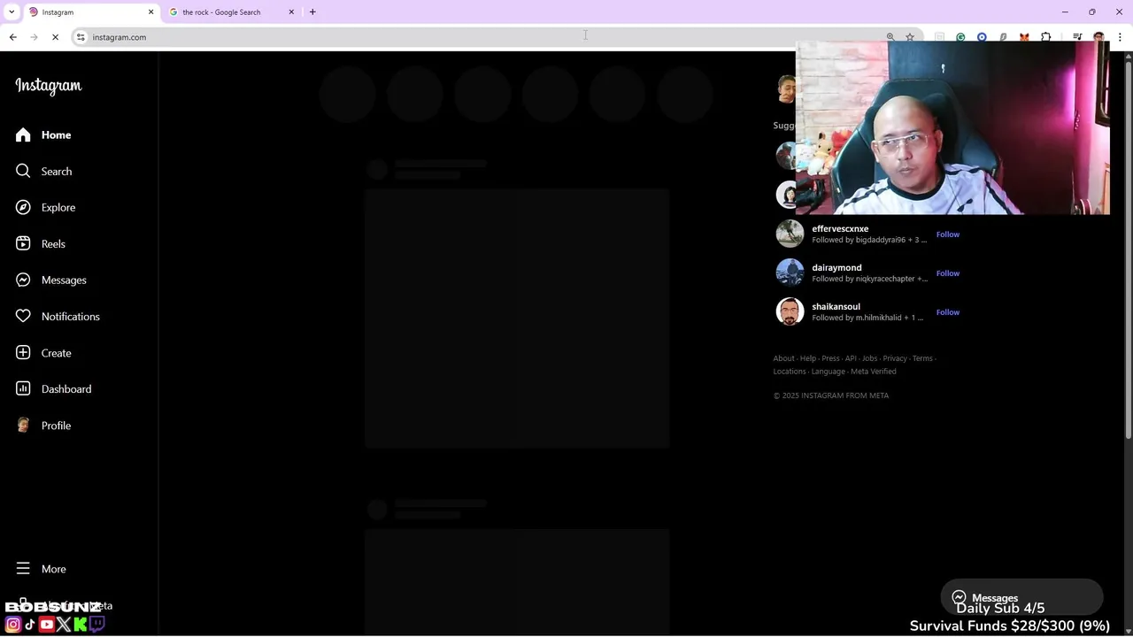Click '© 2025 INSTAGRAM FROM META' text
Screen dimensions: 1133x637
point(831,395)
